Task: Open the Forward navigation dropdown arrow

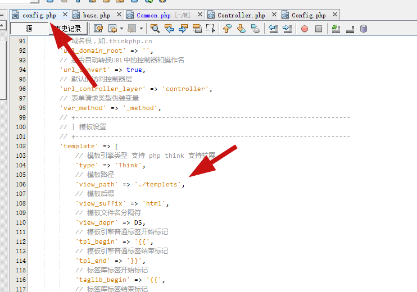Action: coord(141,29)
